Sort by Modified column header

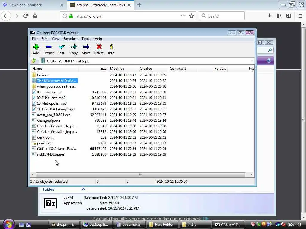coord(123,69)
